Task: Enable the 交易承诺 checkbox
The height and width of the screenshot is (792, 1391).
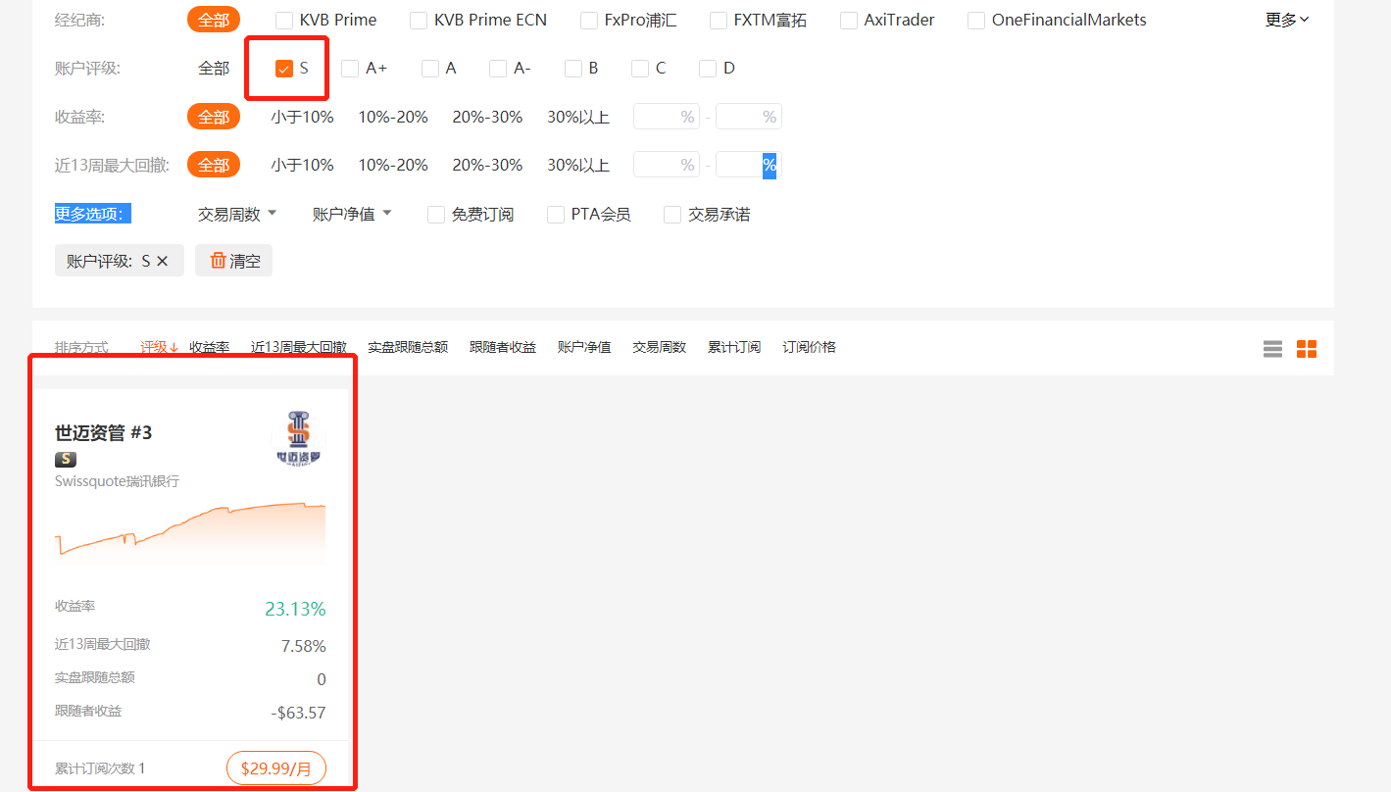Action: pos(672,215)
